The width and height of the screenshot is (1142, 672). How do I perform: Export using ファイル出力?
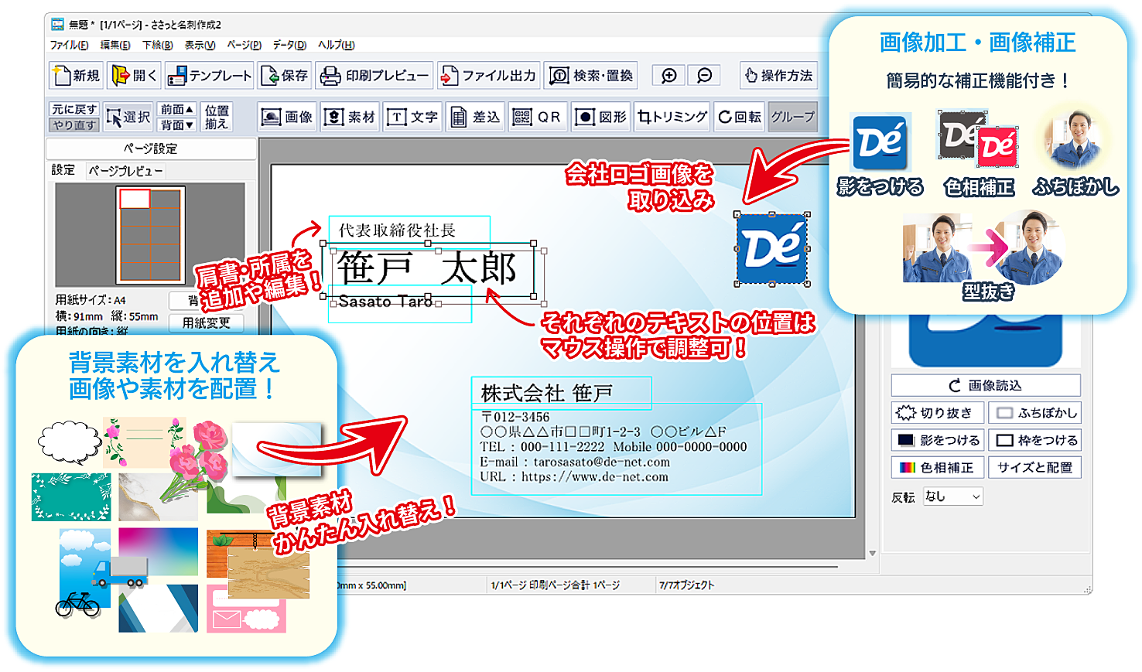tap(488, 76)
